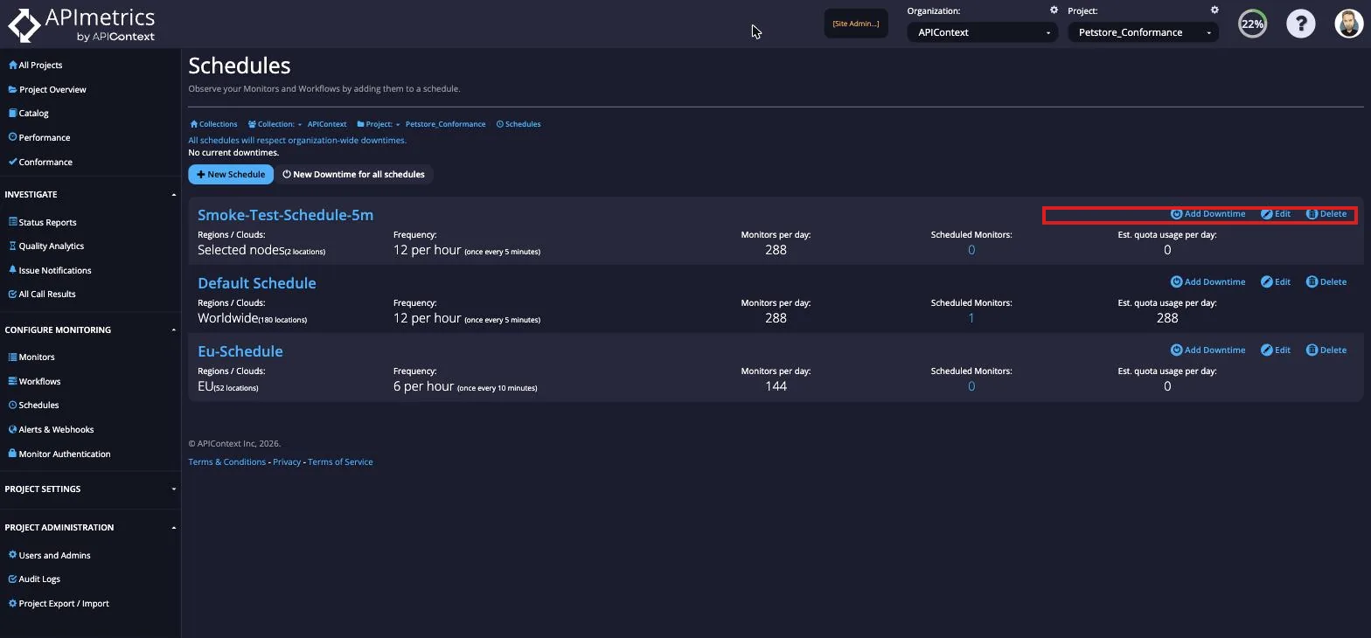Click the 22% quota usage indicator
Image resolution: width=1371 pixels, height=638 pixels.
point(1252,24)
